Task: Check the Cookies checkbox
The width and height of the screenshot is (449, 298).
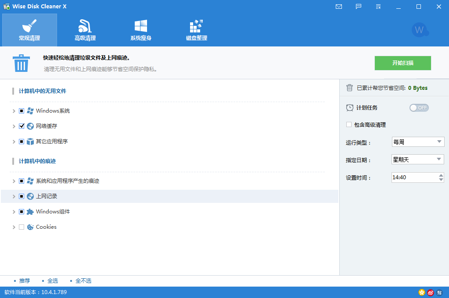Action: [x=22, y=227]
